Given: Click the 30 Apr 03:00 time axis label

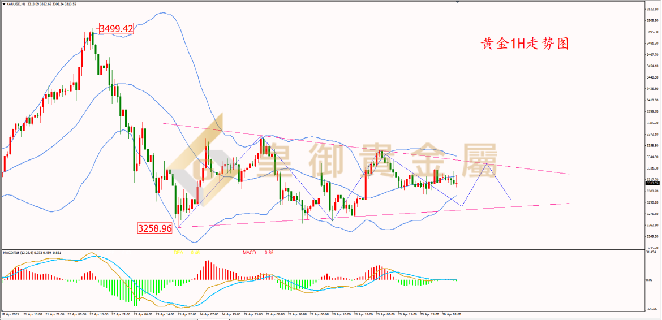Looking at the screenshot, I should (x=451, y=314).
